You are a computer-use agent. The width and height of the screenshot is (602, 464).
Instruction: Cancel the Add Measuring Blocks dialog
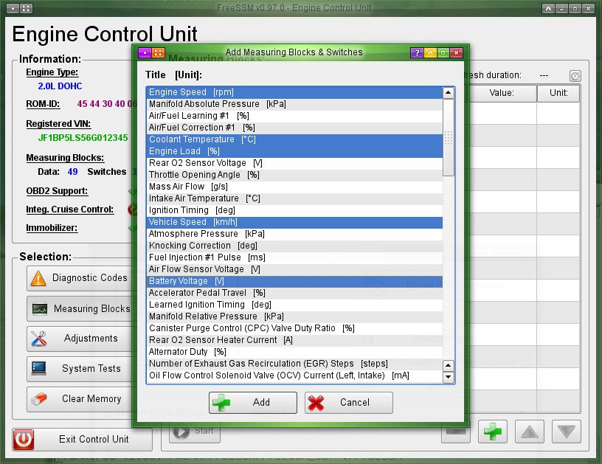349,403
